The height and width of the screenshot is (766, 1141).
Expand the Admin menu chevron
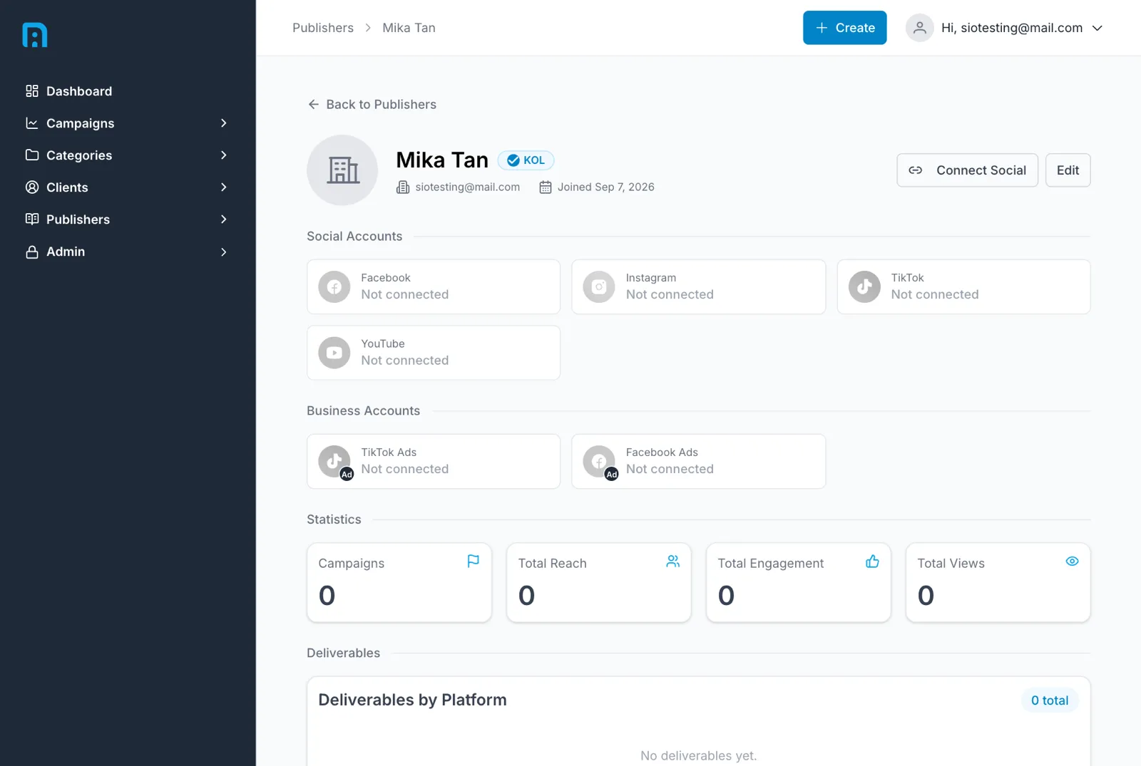pos(224,252)
